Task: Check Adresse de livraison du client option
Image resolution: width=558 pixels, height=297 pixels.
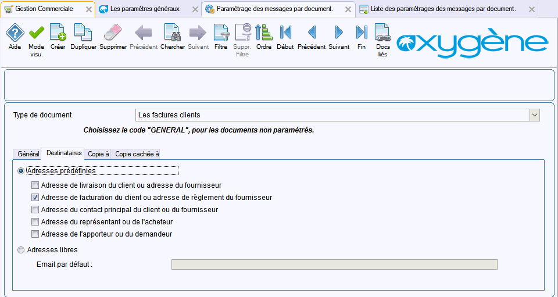Action: (x=35, y=185)
